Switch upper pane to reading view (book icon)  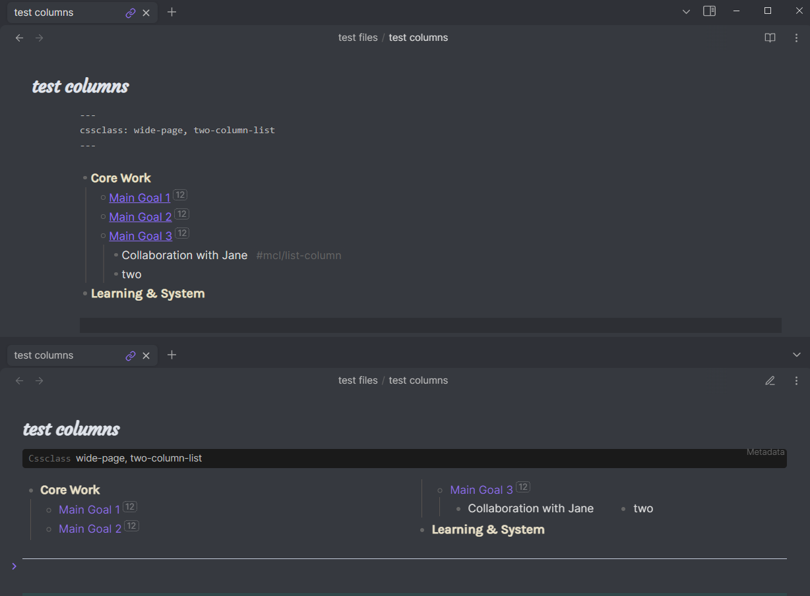tap(770, 38)
